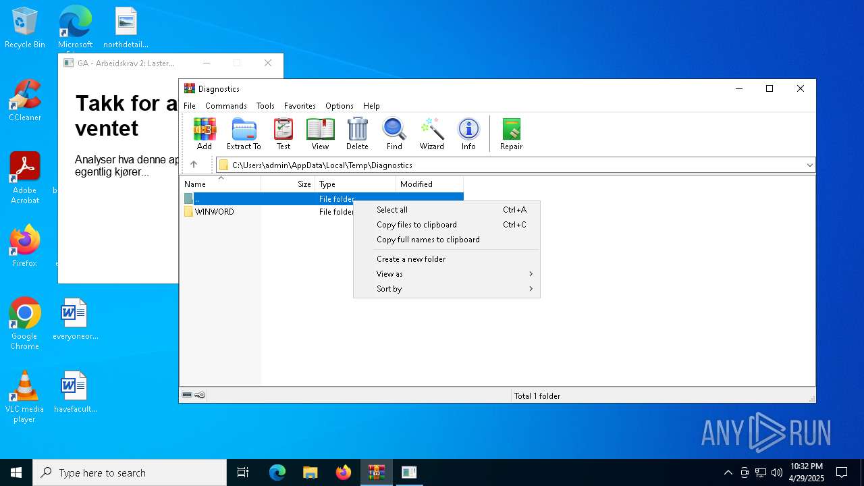The image size is (864, 486).
Task: Open Microsoft Edge desktop shortcut
Action: pos(75,28)
